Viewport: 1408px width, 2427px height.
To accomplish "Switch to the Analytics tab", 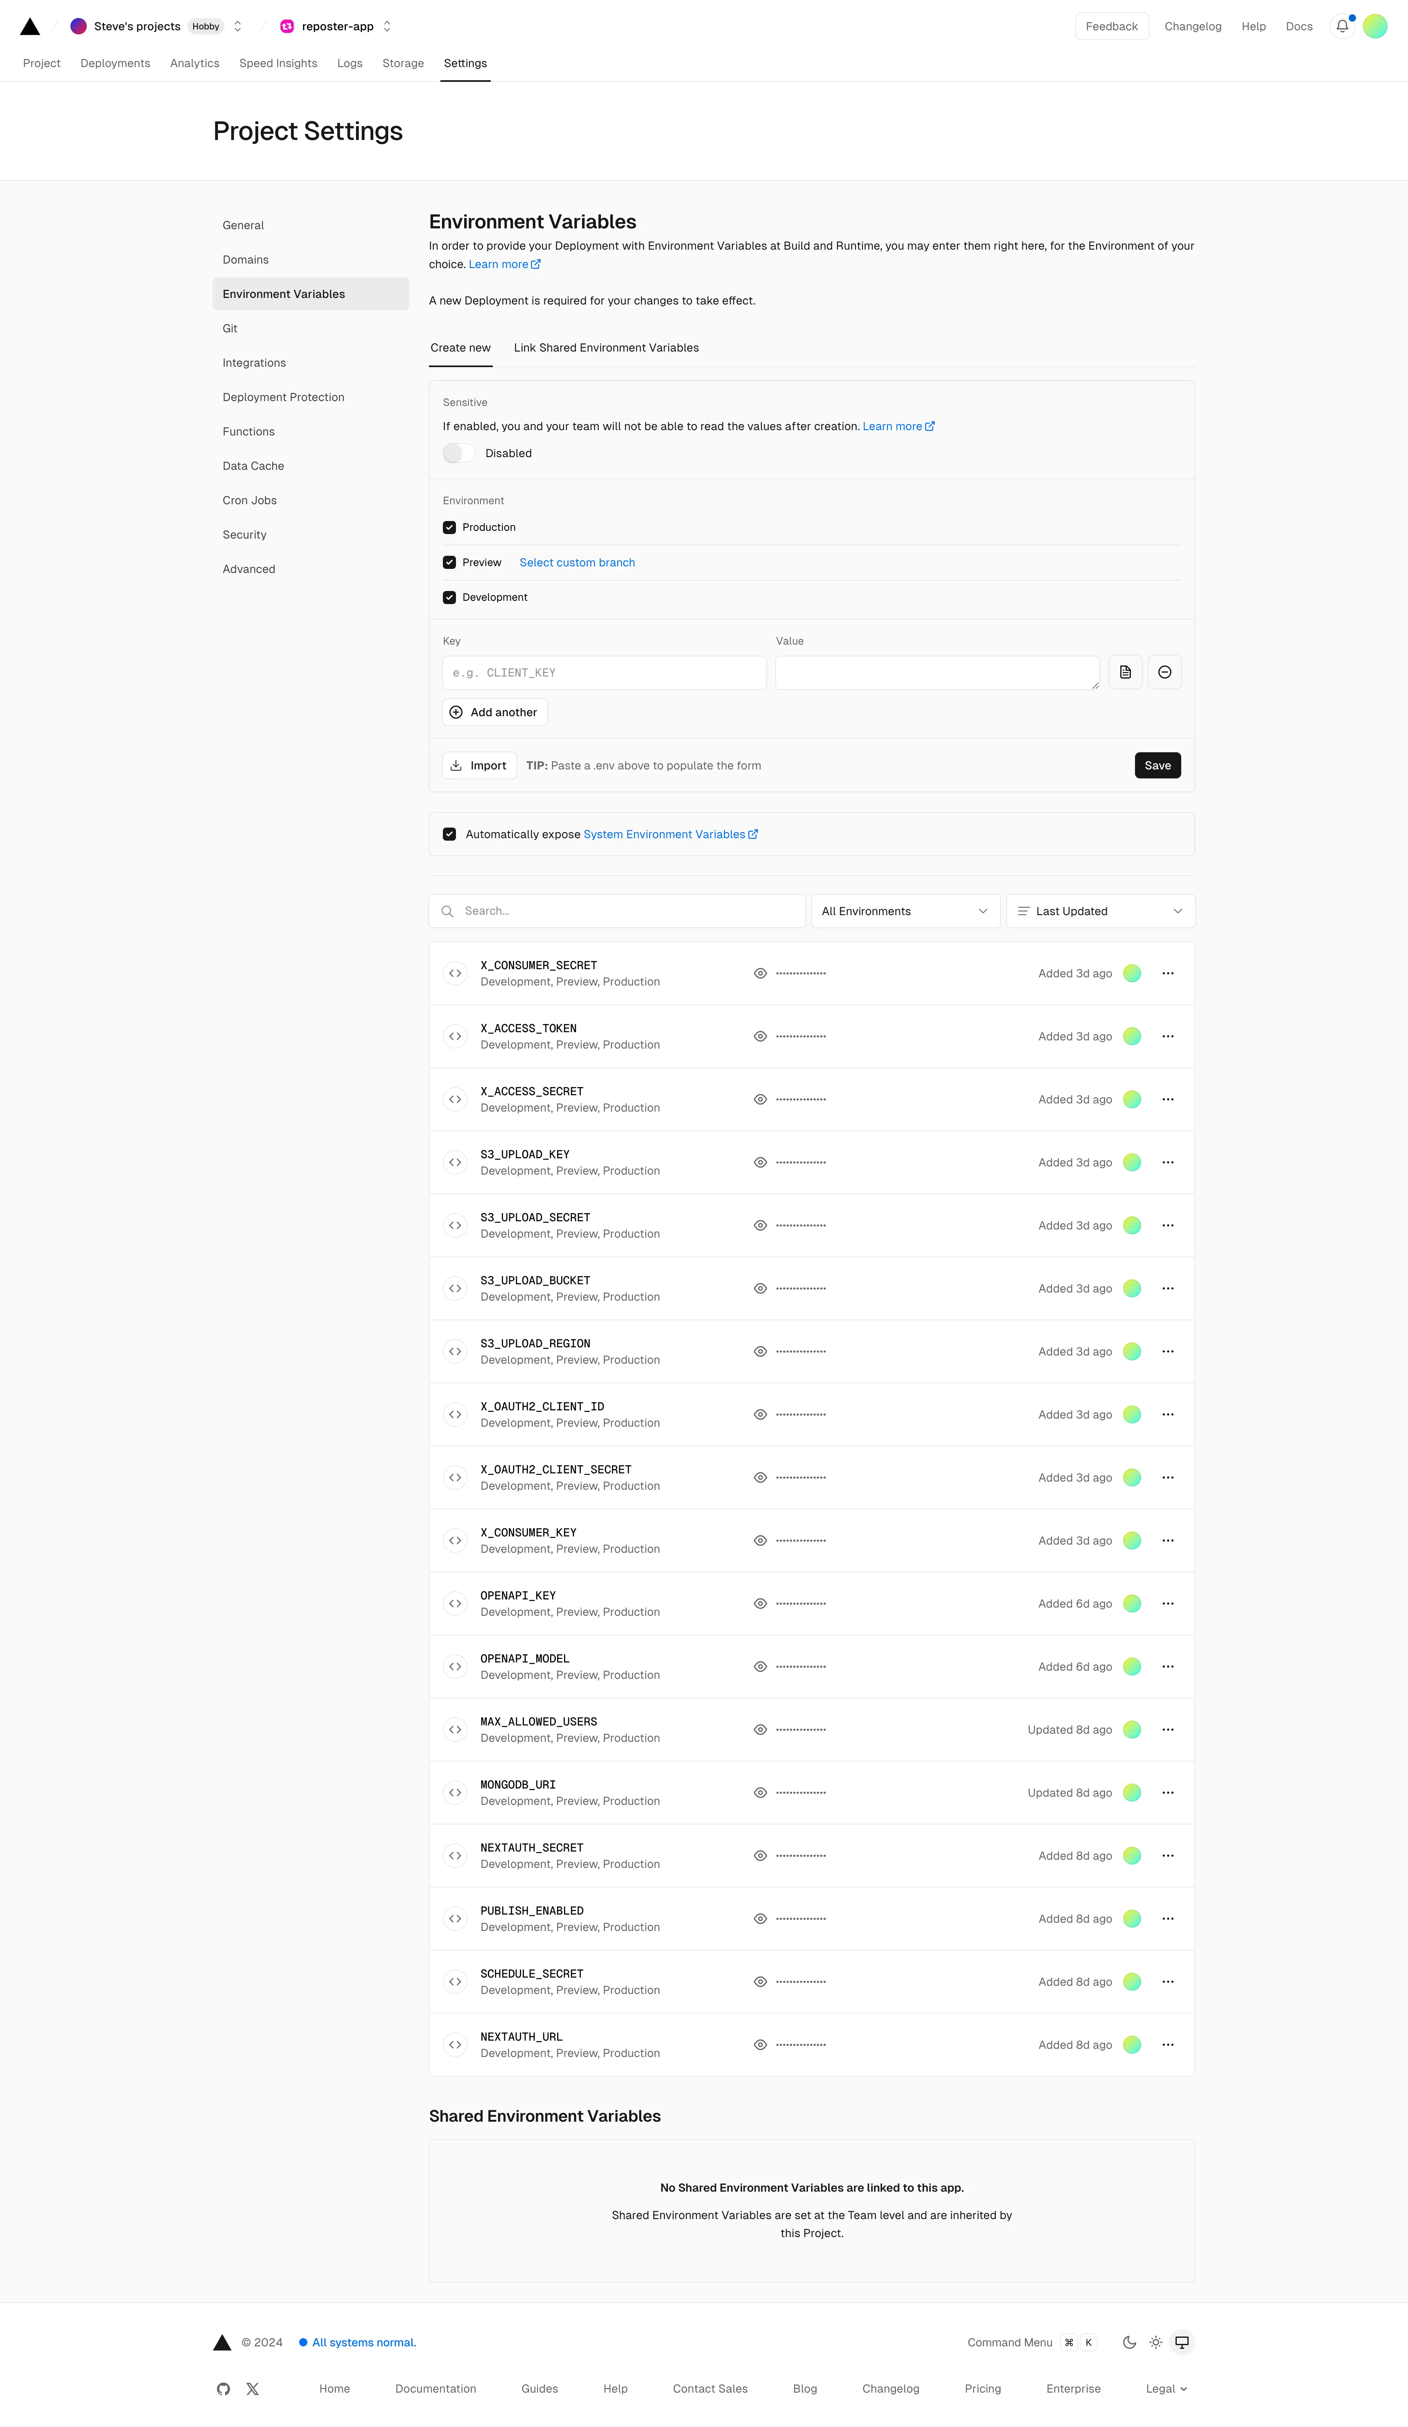I will pos(194,63).
